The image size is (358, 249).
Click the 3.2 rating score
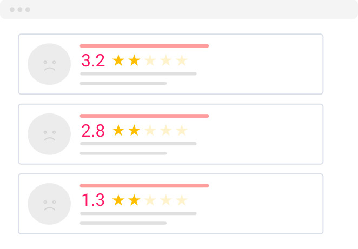(93, 60)
